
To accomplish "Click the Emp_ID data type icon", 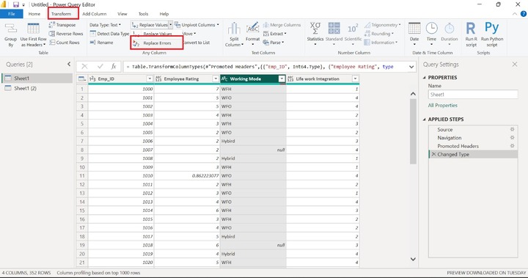I will [92, 78].
